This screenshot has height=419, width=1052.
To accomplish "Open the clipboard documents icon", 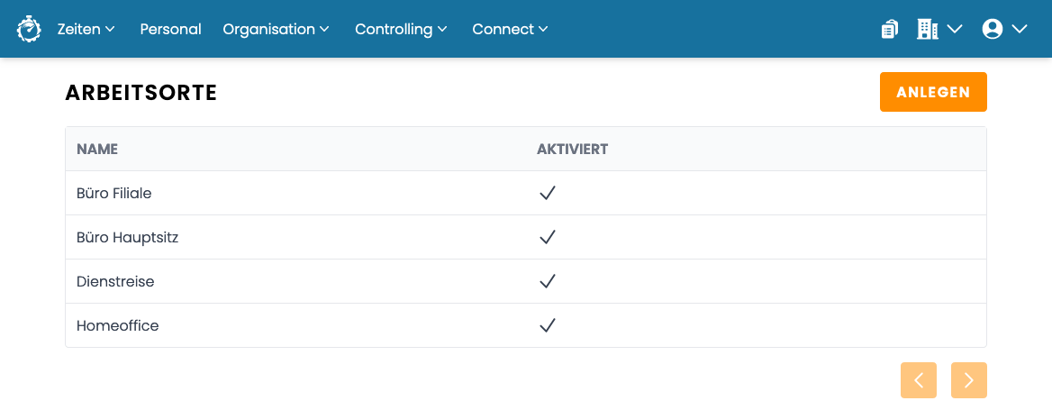I will coord(890,29).
